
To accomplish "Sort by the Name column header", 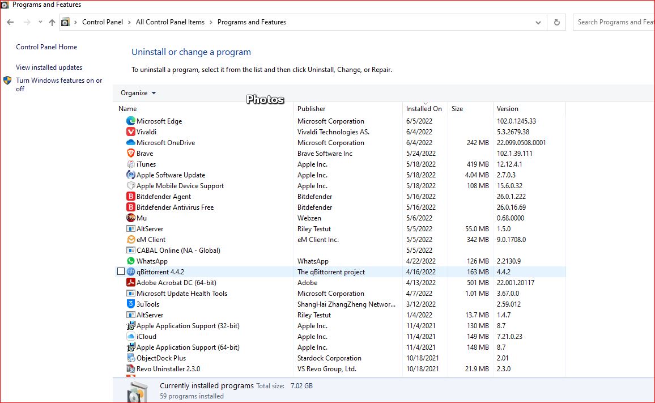I will (127, 109).
